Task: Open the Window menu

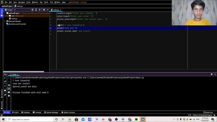Action: tap(57, 2)
